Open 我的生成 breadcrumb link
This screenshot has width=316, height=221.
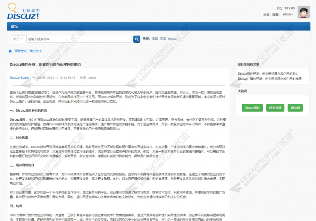pyautogui.click(x=35, y=51)
